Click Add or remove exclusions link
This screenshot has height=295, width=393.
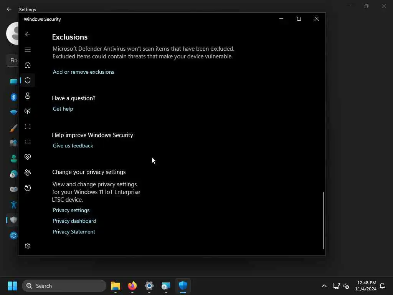(x=83, y=72)
